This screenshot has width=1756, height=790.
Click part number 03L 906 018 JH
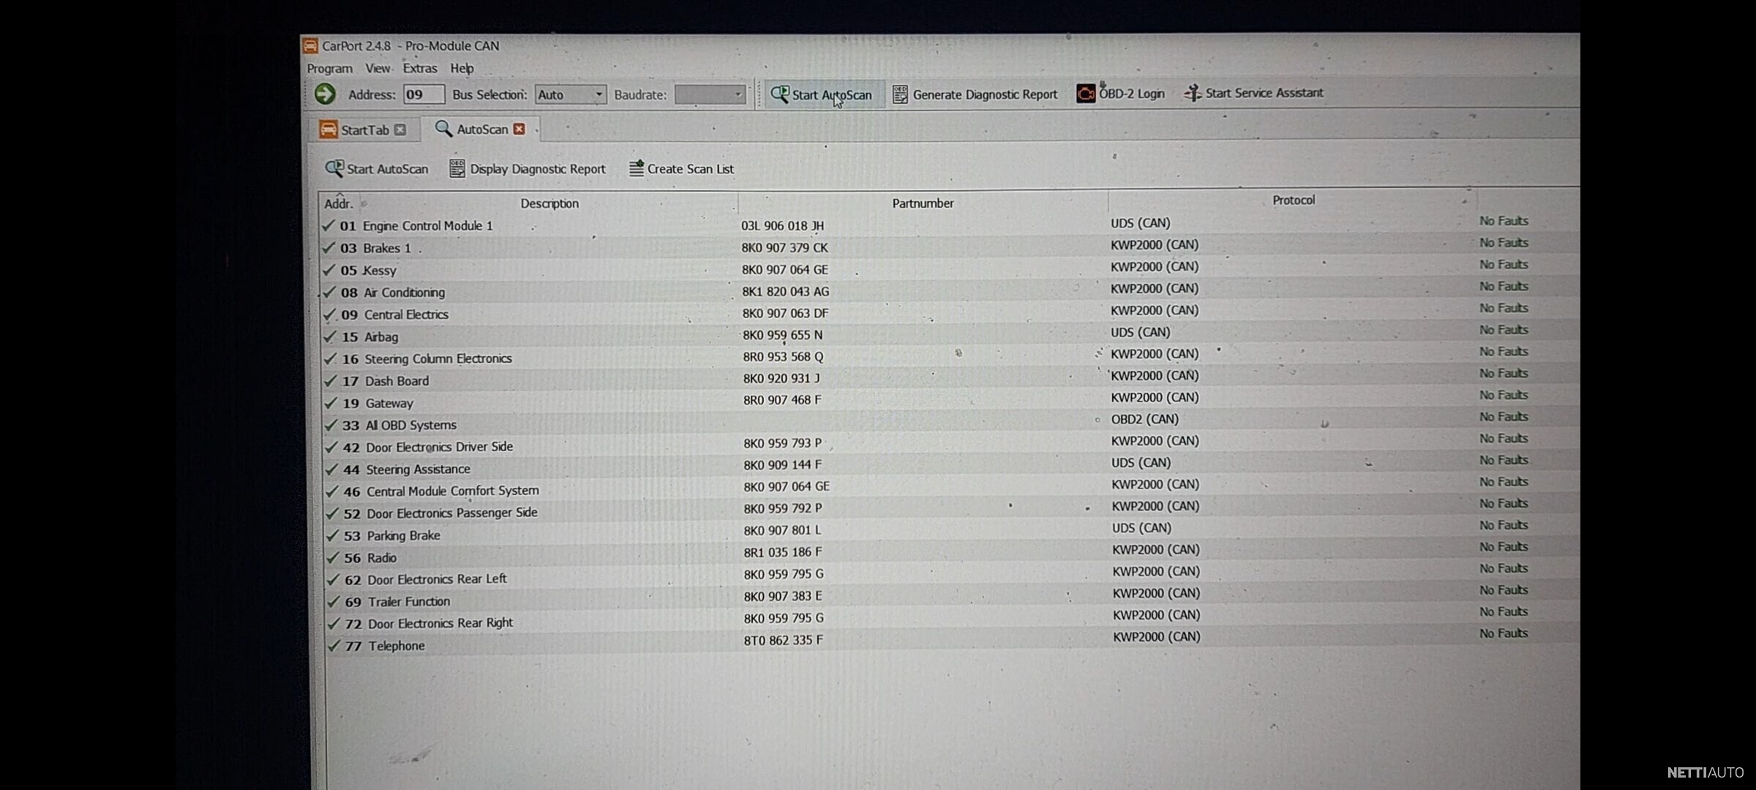[x=782, y=225]
